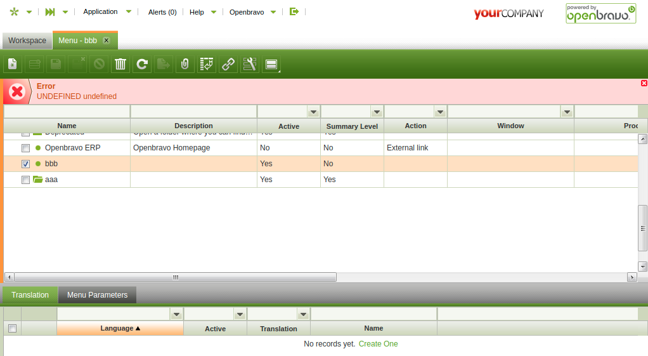Refresh the grid with the reload icon

142,64
